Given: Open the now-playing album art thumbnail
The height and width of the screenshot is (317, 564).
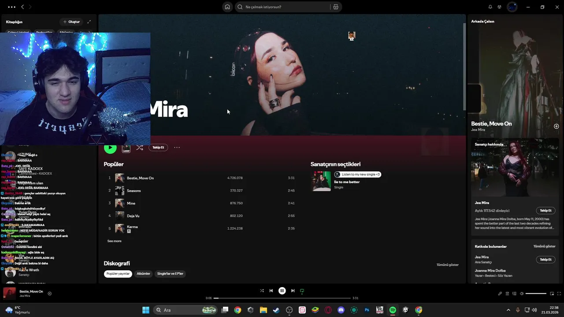Looking at the screenshot, I should pos(10,294).
